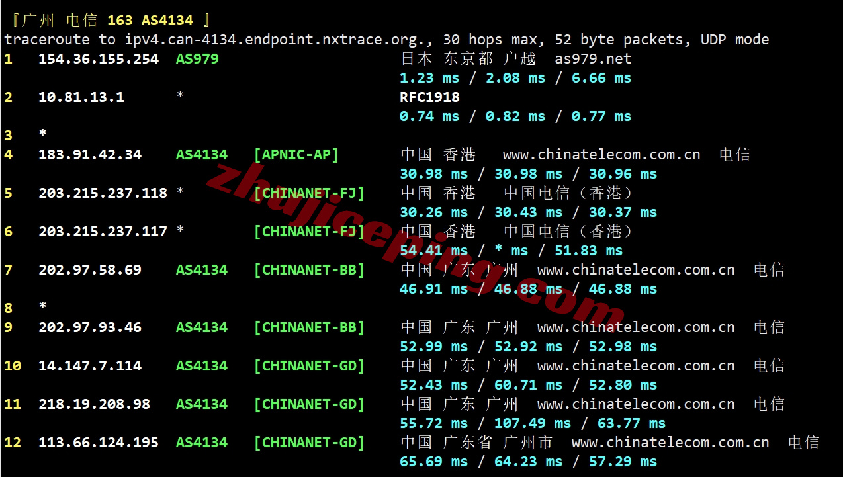This screenshot has width=843, height=477.
Task: Click latency '55.72 ms / 107.49 ms / 63.77 ms'
Action: [533, 423]
